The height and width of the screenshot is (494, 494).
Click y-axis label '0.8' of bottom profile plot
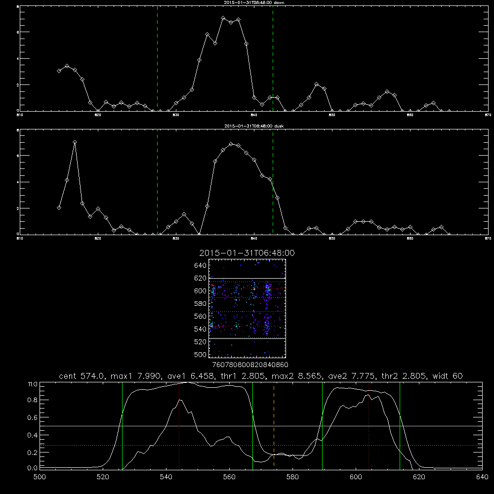click(x=33, y=400)
